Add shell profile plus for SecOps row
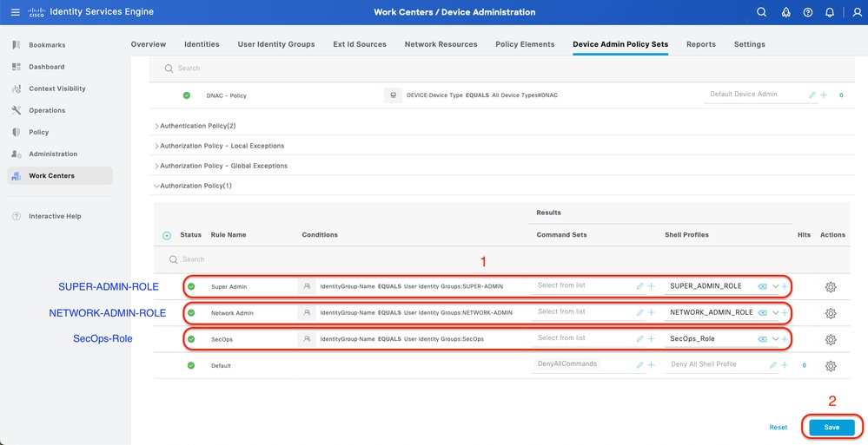This screenshot has height=445, width=868. (785, 339)
